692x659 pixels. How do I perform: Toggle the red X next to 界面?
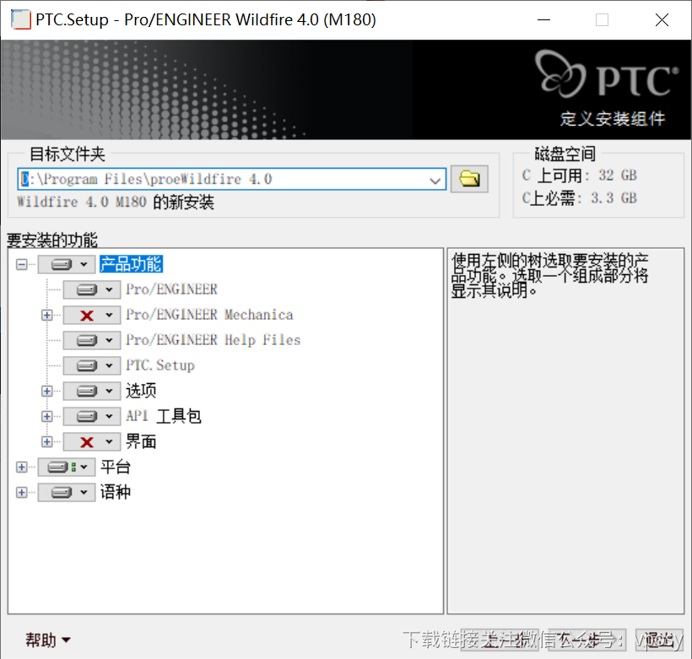[85, 441]
